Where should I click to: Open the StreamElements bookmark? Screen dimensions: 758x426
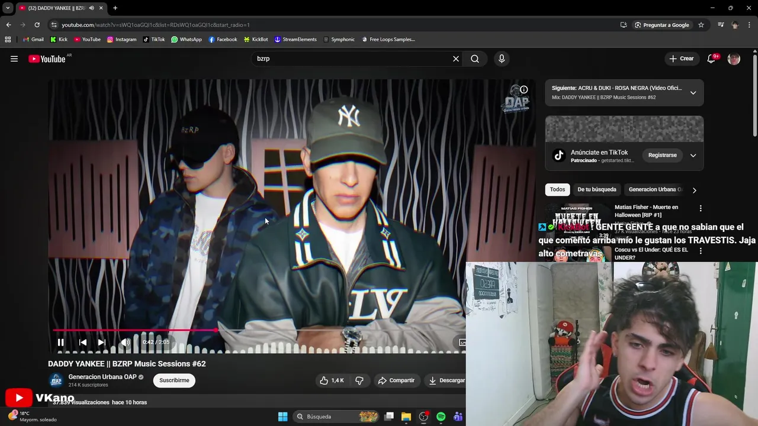[296, 40]
